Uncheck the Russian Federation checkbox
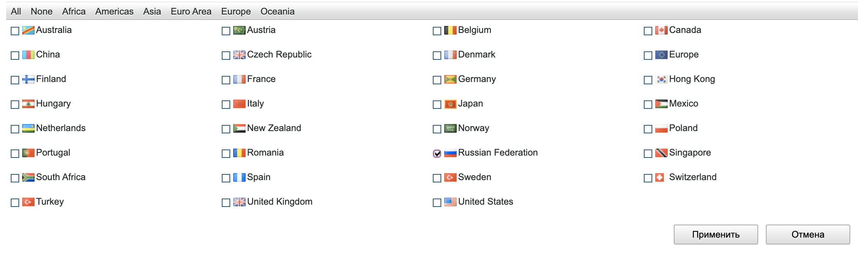Viewport: 861px width, 256px height. pos(437,154)
